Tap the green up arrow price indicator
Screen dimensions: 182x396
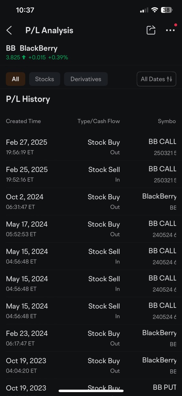coord(24,58)
